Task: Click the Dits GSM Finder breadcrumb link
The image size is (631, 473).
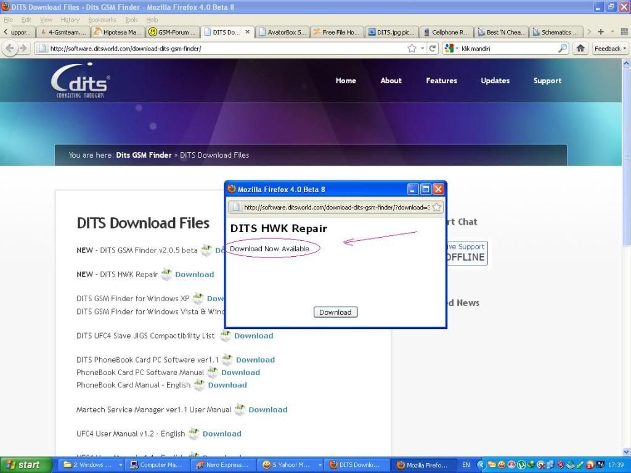Action: (144, 155)
